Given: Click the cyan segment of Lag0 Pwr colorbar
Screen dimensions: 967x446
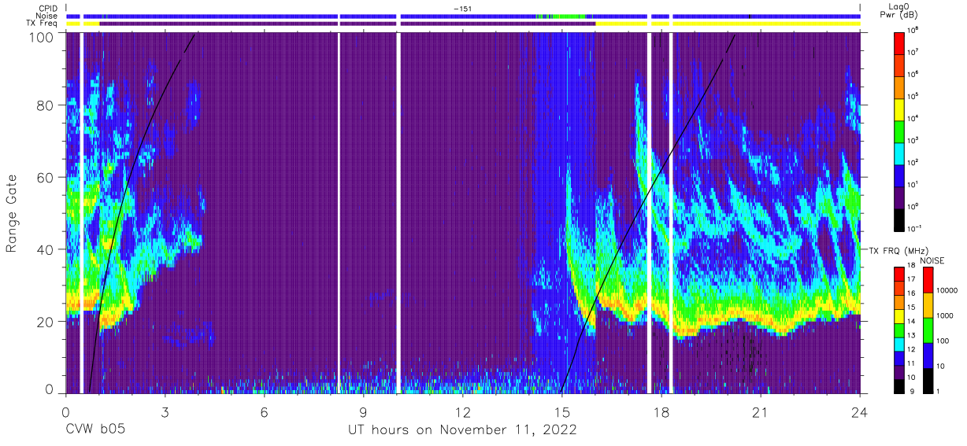Looking at the screenshot, I should point(901,153).
